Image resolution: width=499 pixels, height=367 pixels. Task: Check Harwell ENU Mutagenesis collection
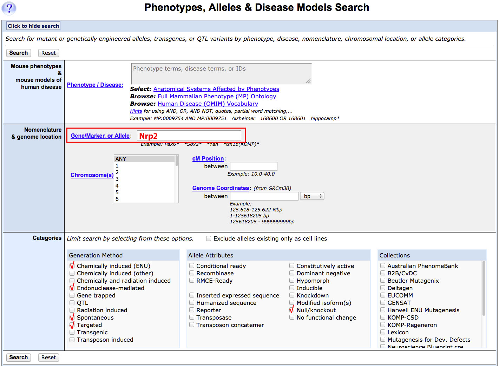coord(383,310)
